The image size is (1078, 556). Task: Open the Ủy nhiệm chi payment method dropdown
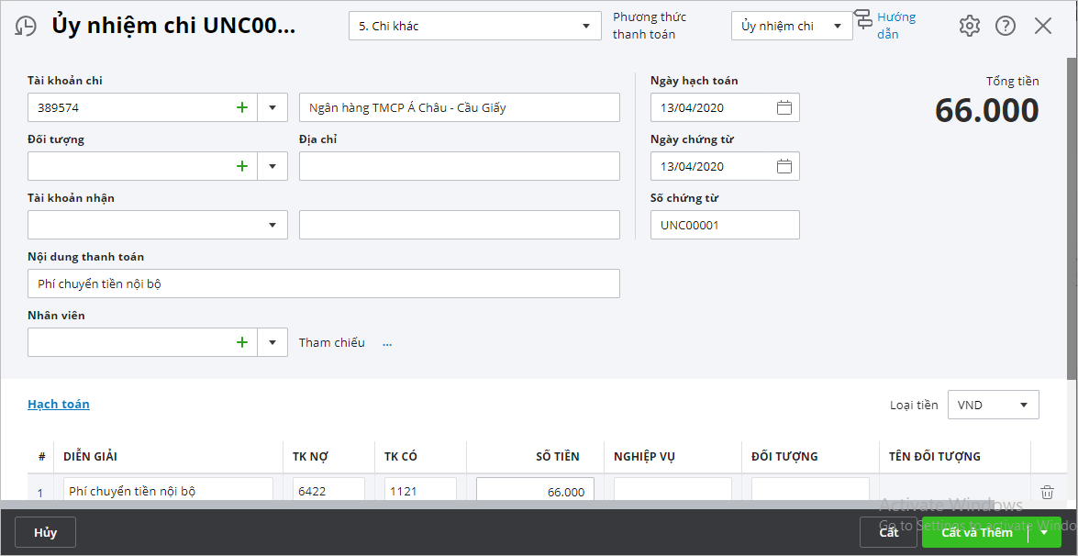(x=837, y=26)
